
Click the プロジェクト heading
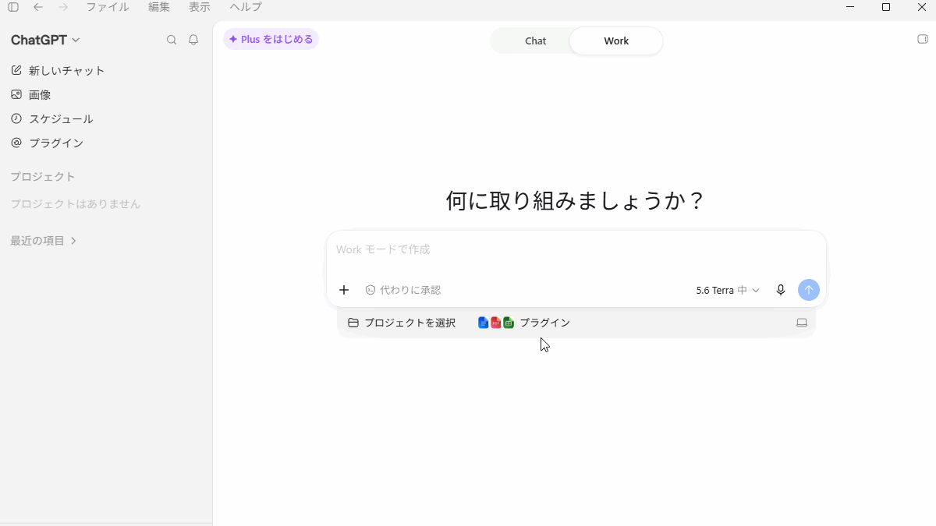coord(43,177)
